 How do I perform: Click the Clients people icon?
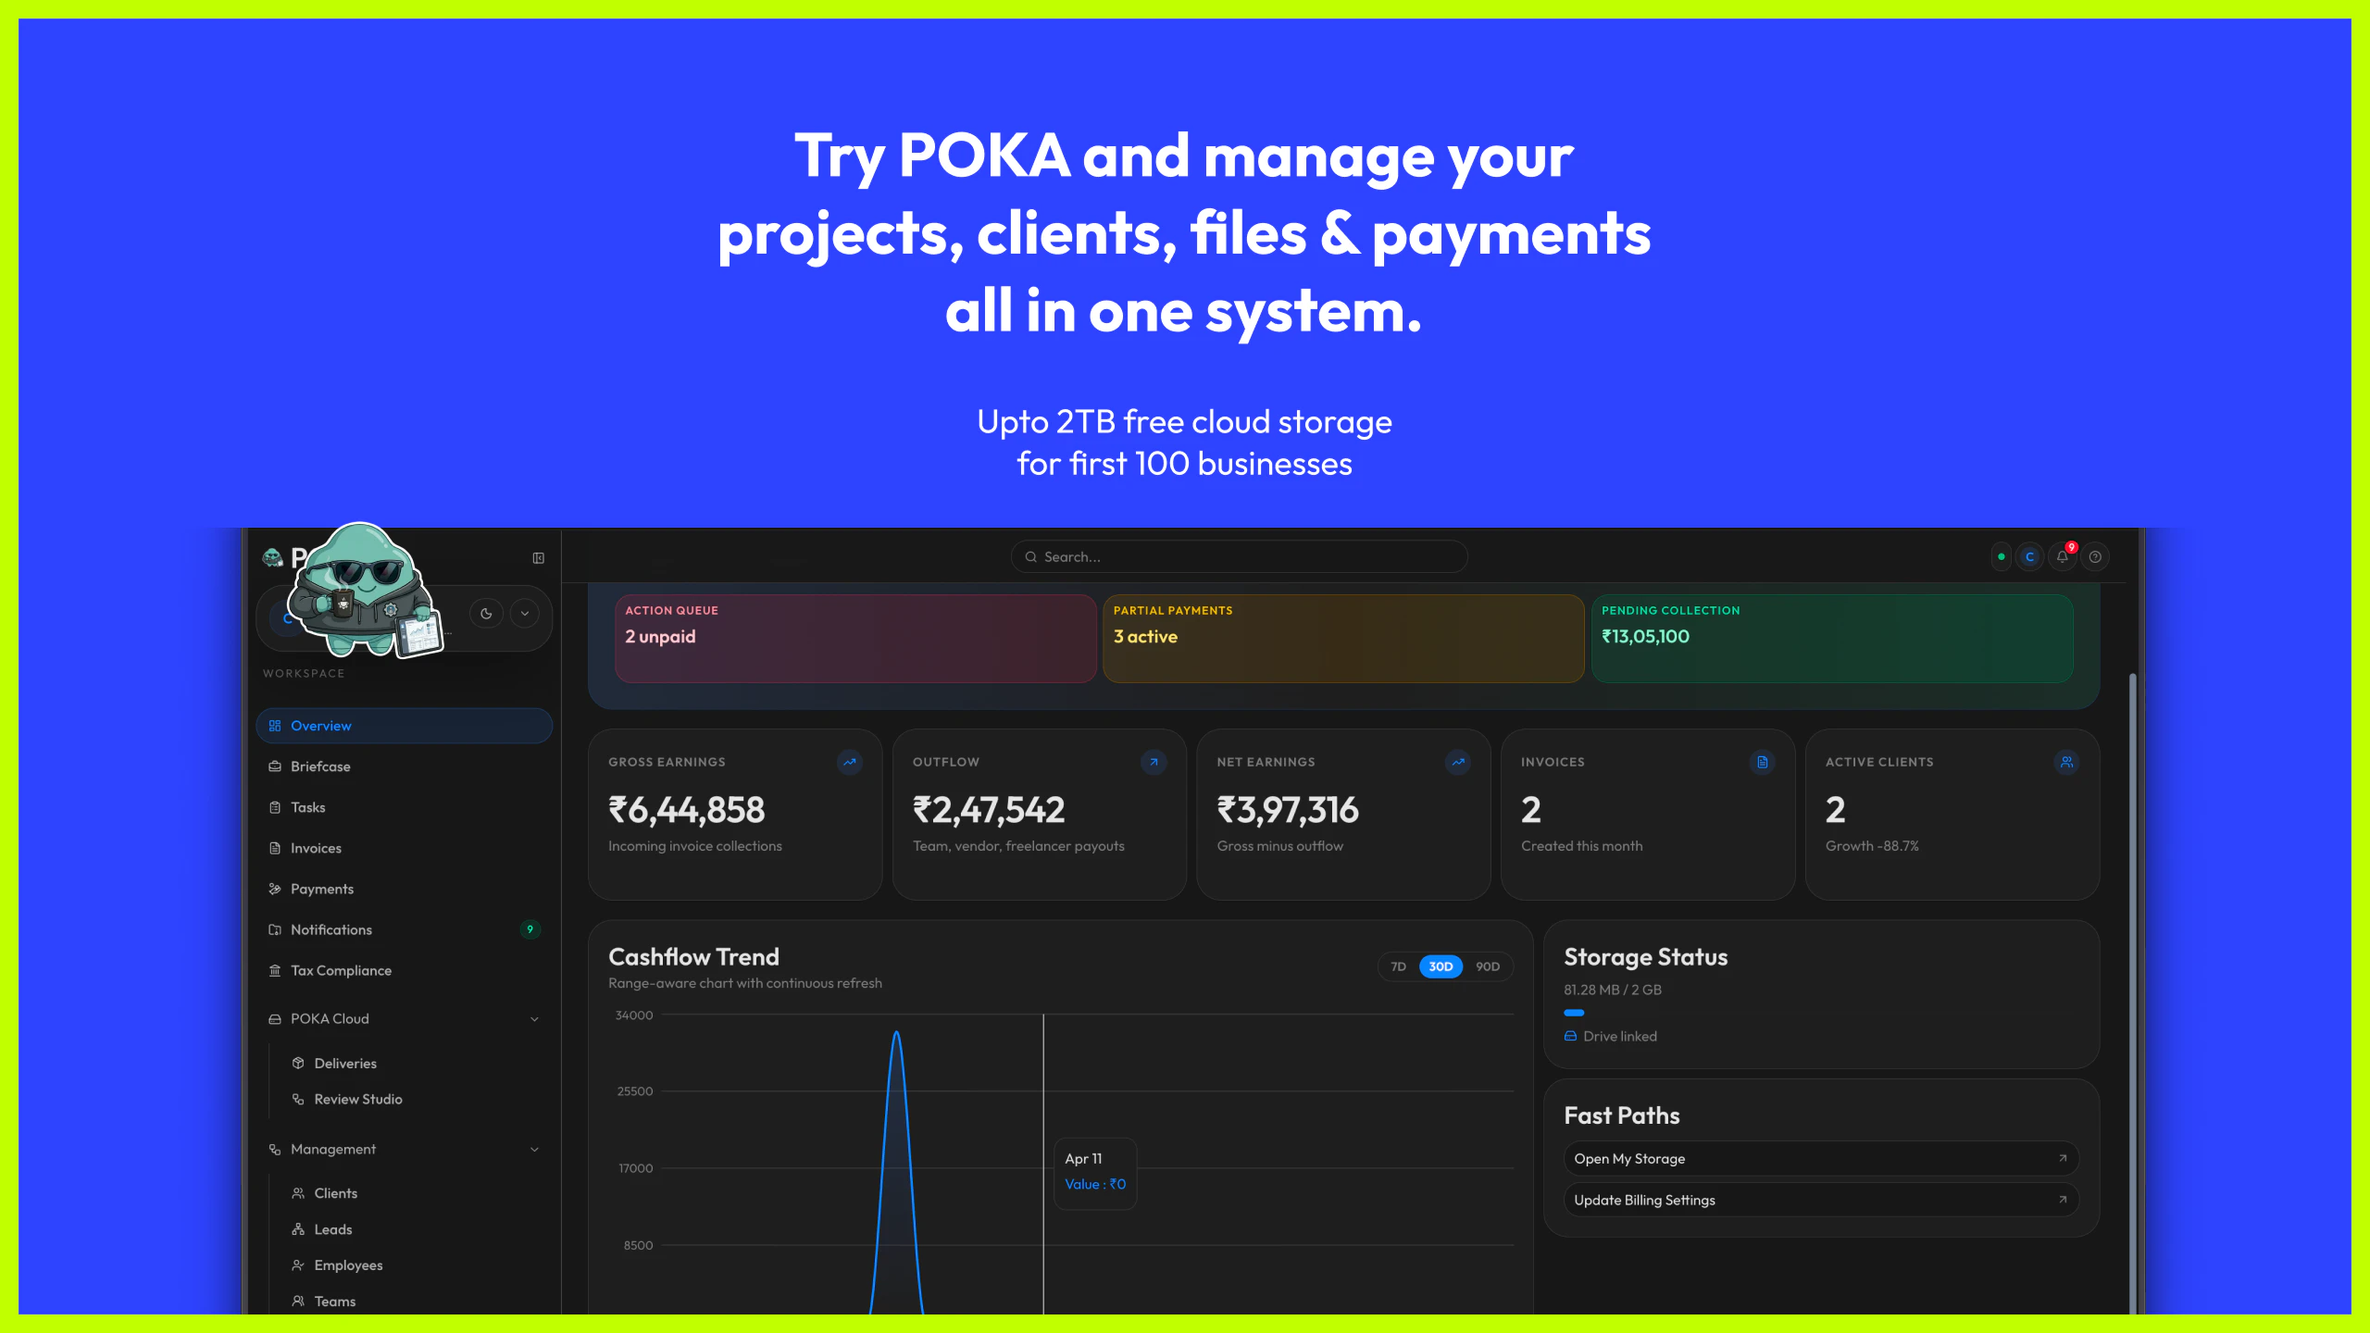pyautogui.click(x=298, y=1193)
